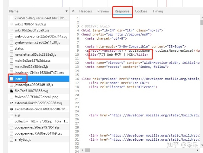
Task: Sort by the Name column dropdown arrow
Action: [67, 11]
